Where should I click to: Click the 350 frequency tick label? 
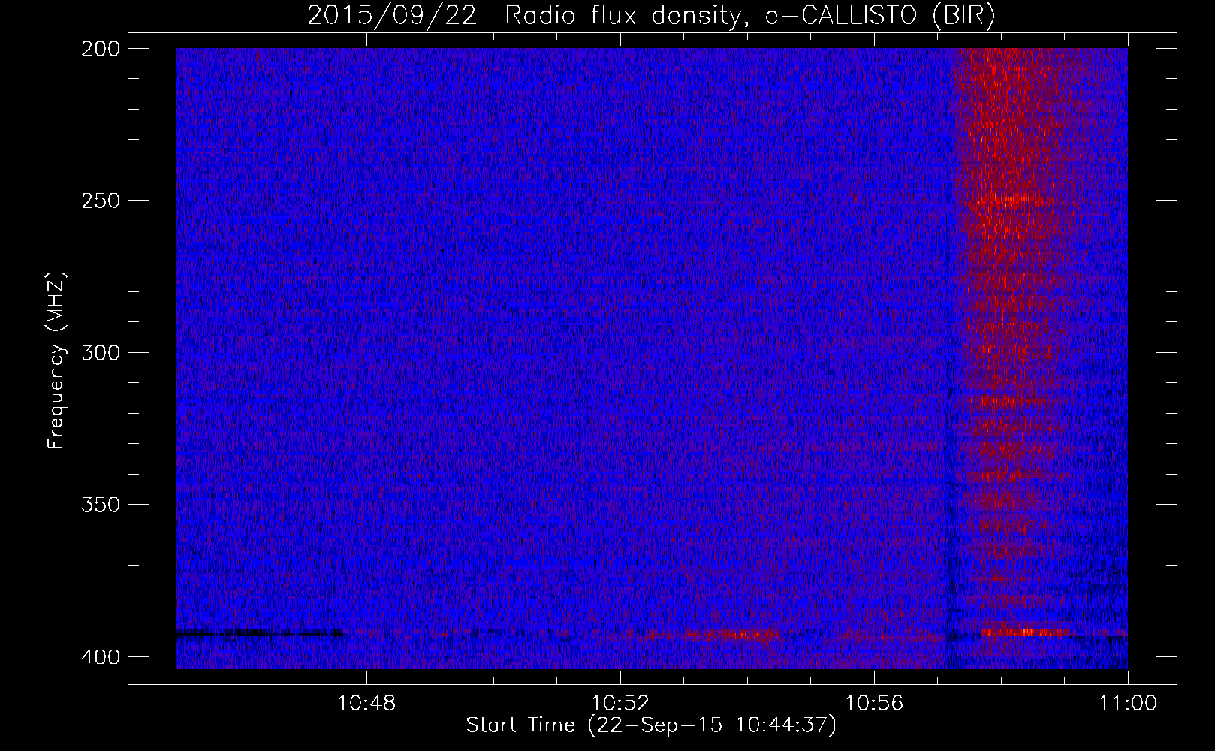click(x=100, y=504)
